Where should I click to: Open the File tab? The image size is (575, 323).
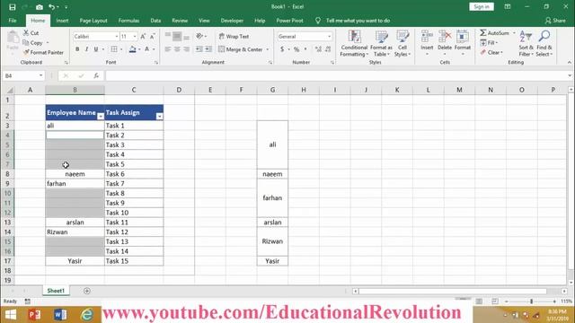click(13, 21)
